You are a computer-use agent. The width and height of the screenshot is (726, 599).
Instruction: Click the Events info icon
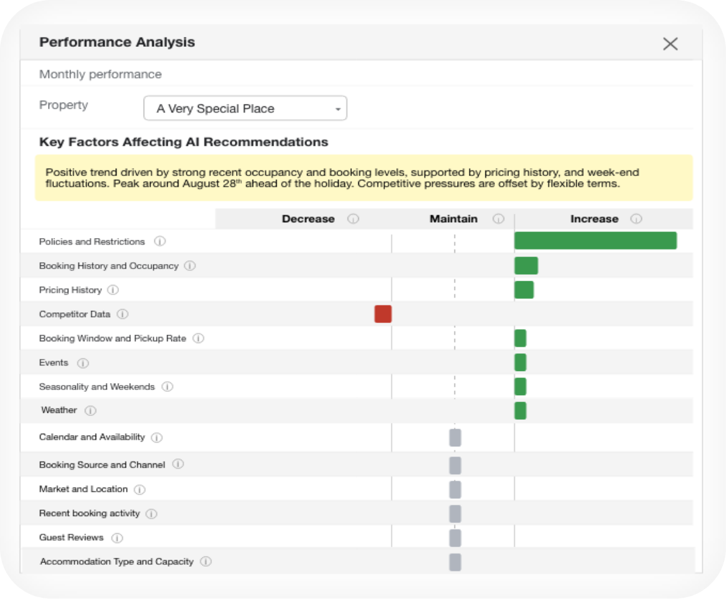click(83, 363)
